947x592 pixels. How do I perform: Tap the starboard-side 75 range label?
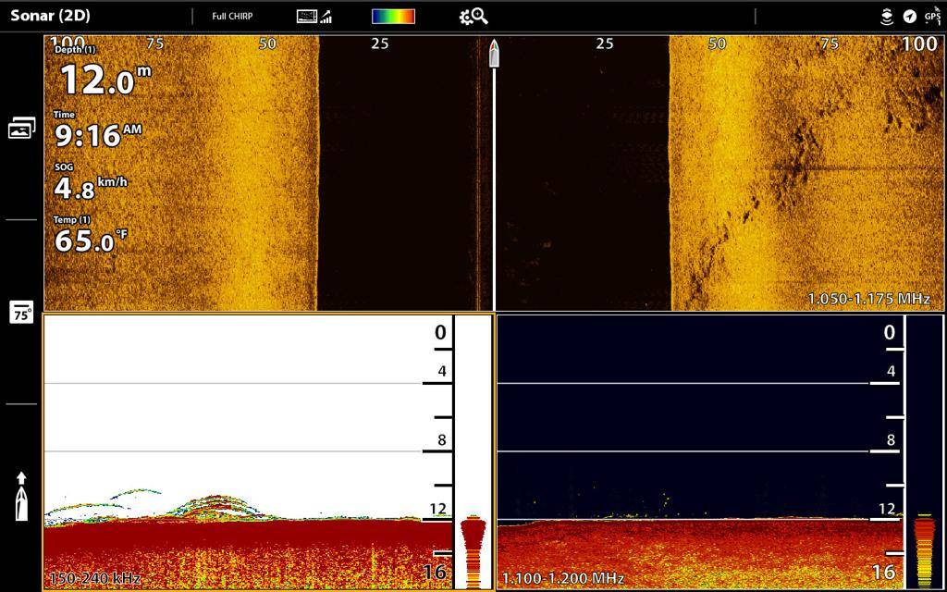[x=830, y=43]
